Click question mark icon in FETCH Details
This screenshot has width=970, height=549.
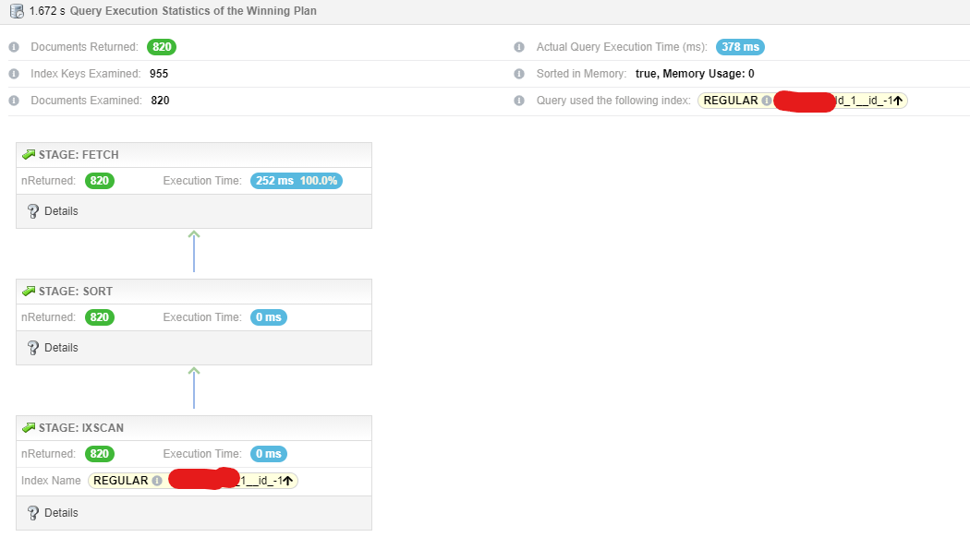pyautogui.click(x=33, y=211)
